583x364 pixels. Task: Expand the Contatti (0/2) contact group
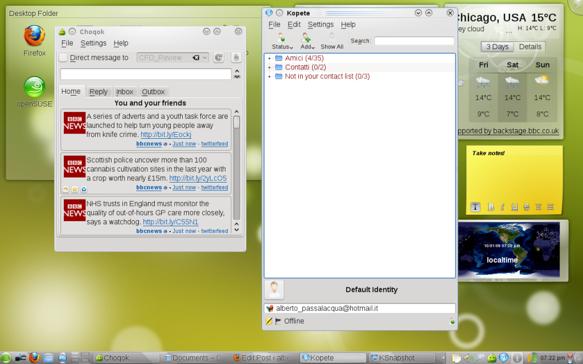click(x=269, y=68)
